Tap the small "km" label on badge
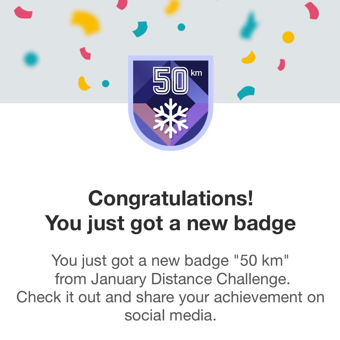This screenshot has width=340, height=340. 197,73
